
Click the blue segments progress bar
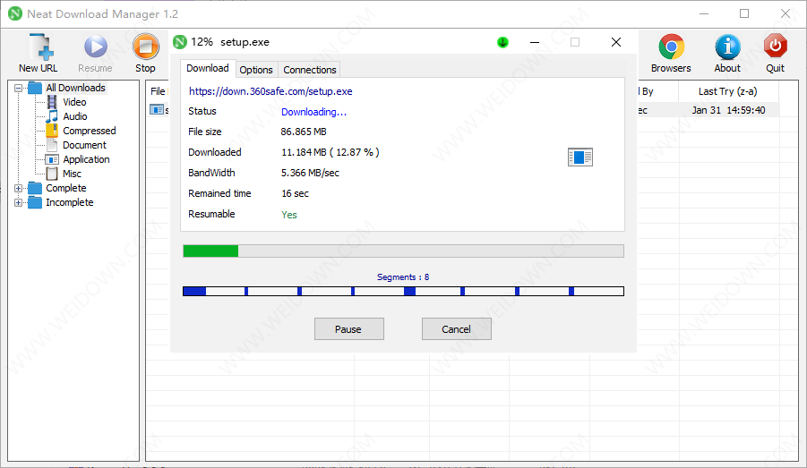click(403, 292)
